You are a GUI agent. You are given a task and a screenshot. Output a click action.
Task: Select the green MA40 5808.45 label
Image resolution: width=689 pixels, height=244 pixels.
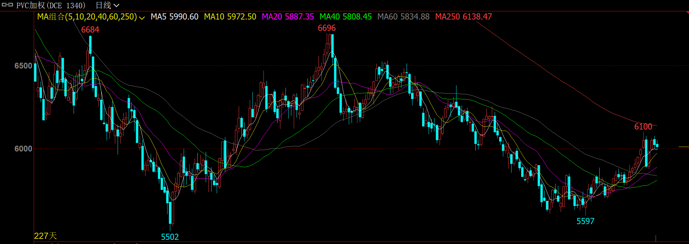tap(345, 17)
